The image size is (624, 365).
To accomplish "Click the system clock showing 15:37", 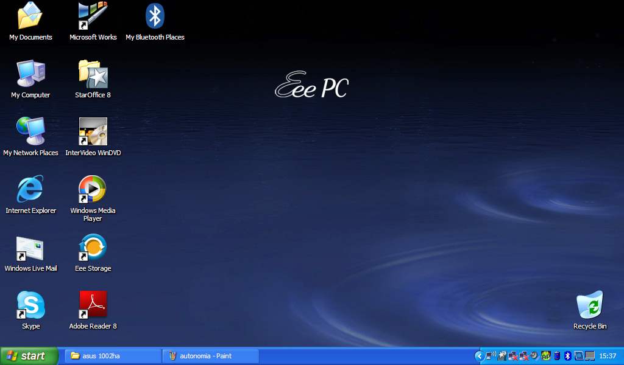I will [x=608, y=356].
